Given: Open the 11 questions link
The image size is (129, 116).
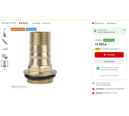Looking at the screenshot, I should pos(46,23).
